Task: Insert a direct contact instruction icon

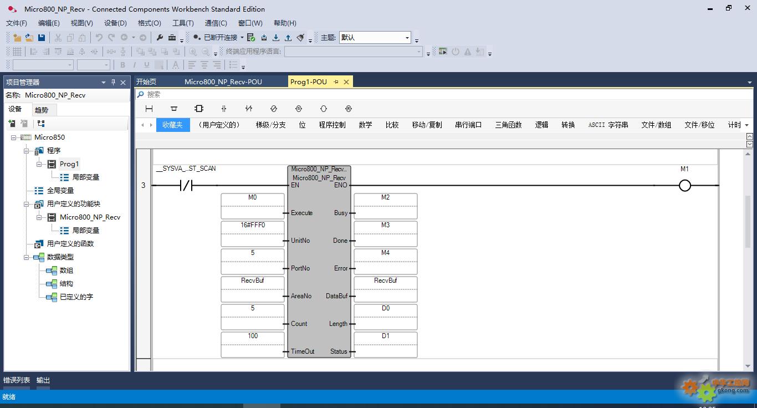Action: (224, 109)
